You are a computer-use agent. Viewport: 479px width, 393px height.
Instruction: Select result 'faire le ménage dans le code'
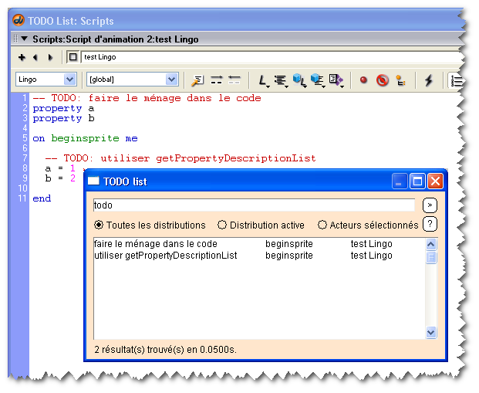coord(156,244)
